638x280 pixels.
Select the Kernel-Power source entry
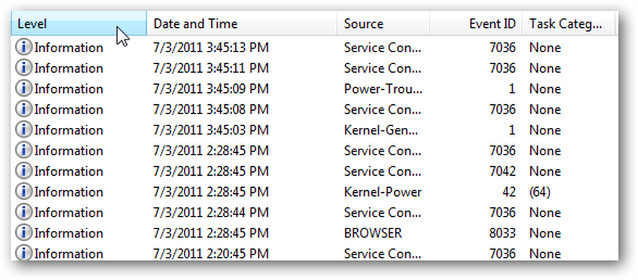[x=382, y=192]
